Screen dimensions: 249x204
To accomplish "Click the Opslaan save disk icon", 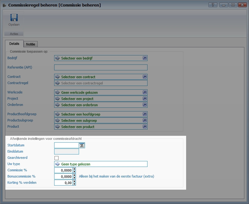I will (x=14, y=18).
